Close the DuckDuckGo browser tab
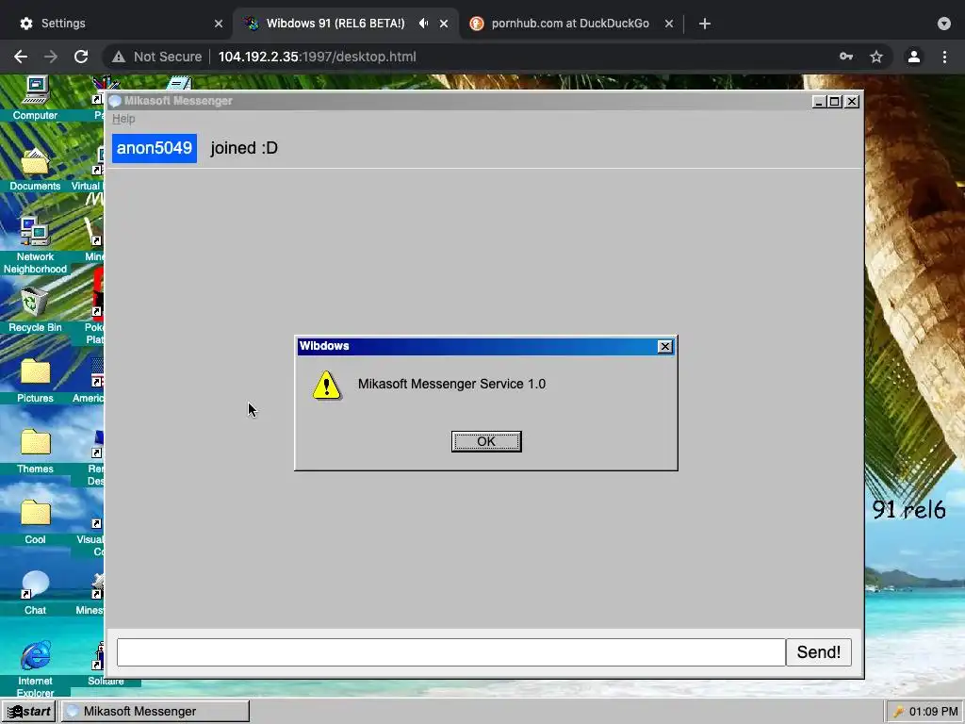This screenshot has width=965, height=724. (669, 24)
